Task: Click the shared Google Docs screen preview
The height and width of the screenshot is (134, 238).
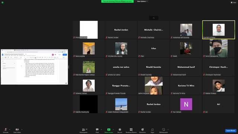Action: pos(34,67)
